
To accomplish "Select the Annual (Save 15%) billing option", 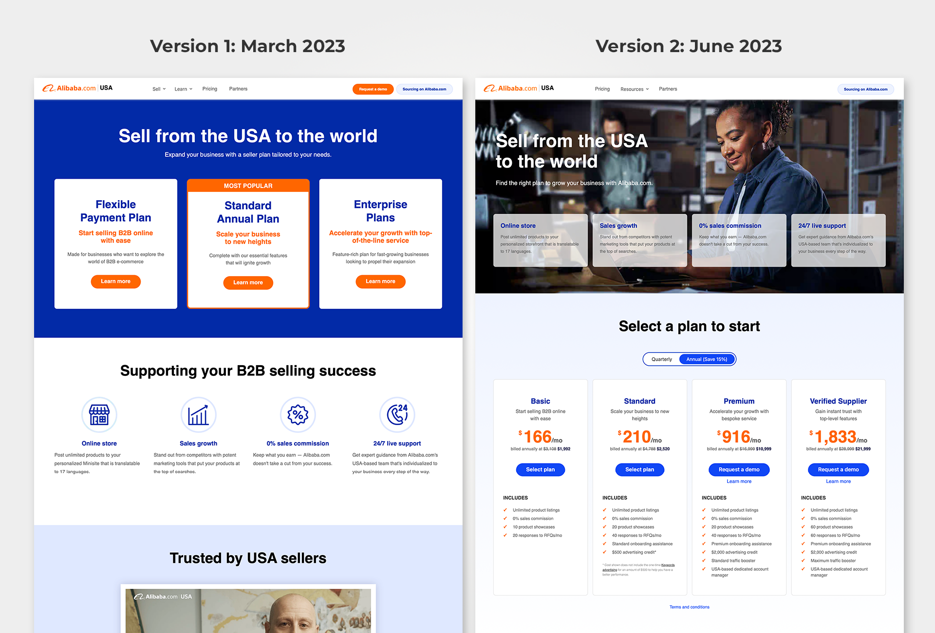I will 707,359.
